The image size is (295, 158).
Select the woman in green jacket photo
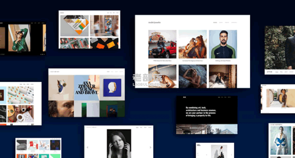coord(19,38)
